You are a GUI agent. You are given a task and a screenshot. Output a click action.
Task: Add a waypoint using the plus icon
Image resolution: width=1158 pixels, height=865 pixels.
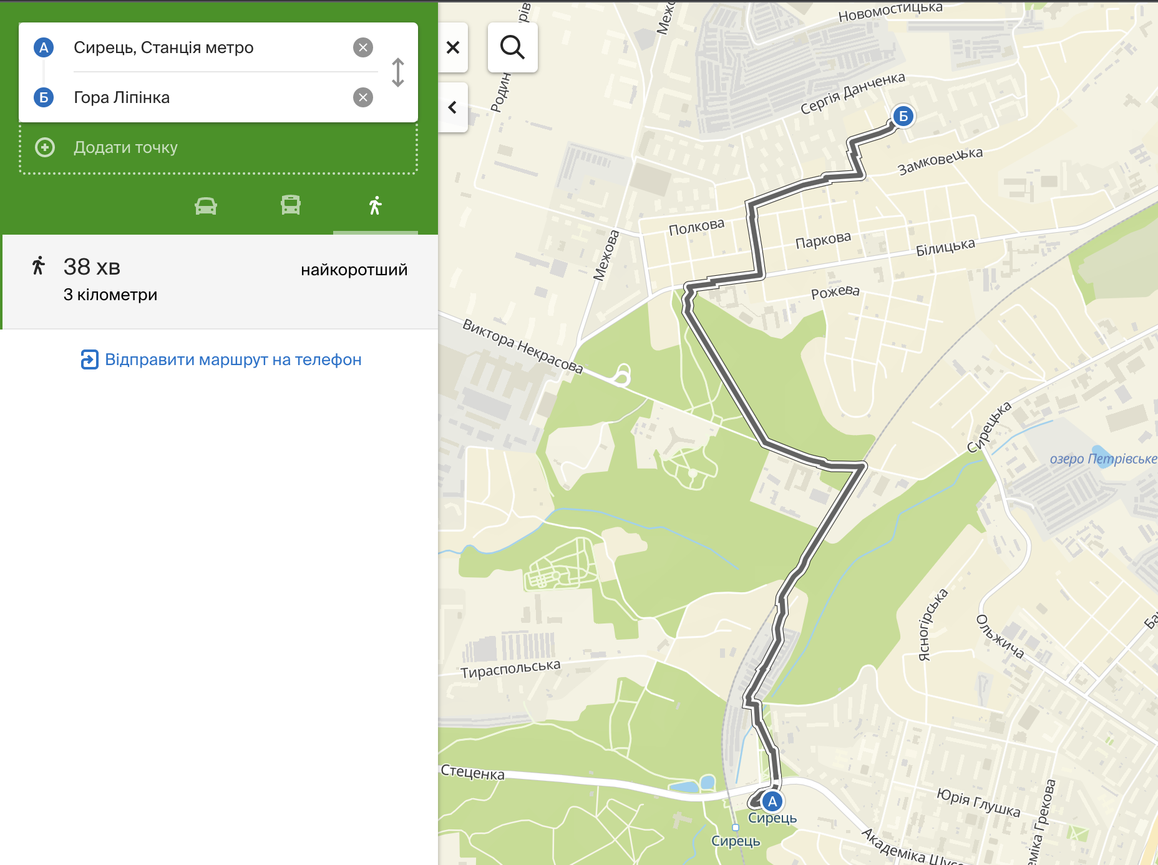click(45, 147)
